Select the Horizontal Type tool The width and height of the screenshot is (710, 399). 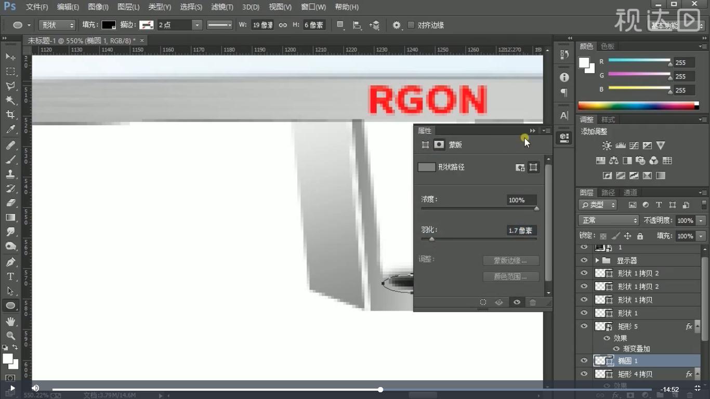click(x=10, y=277)
